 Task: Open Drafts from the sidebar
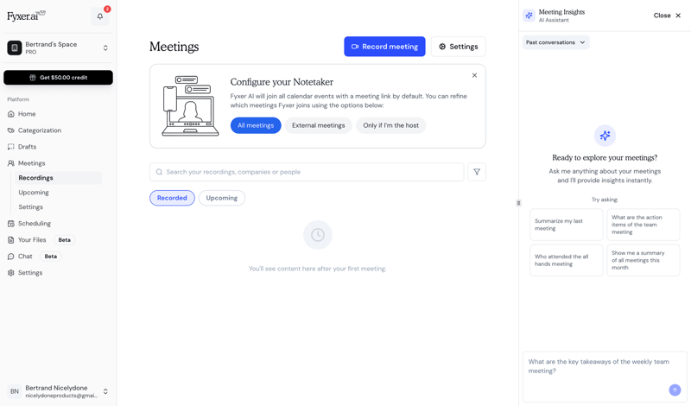pos(27,147)
